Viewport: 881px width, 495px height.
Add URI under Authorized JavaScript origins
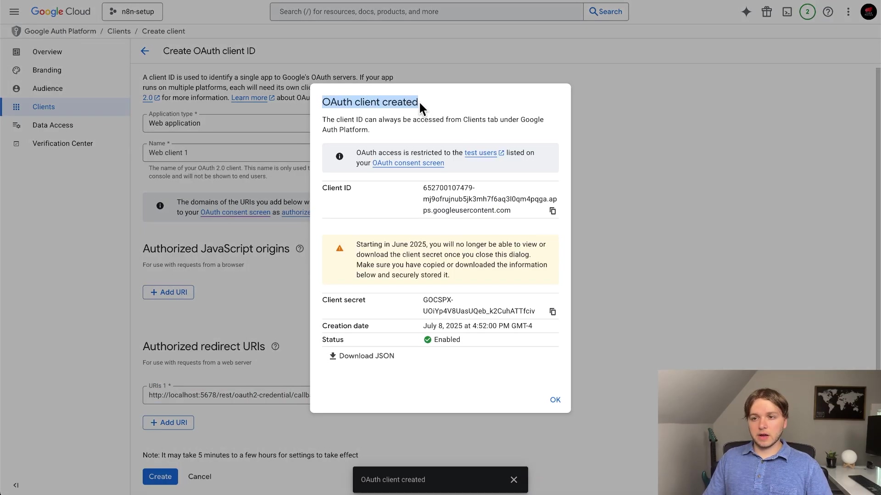[168, 292]
